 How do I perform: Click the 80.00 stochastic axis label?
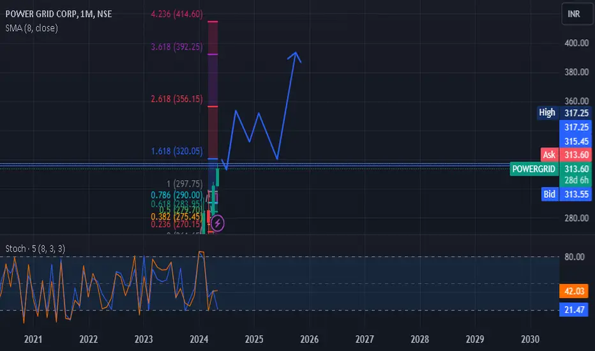[x=575, y=257]
